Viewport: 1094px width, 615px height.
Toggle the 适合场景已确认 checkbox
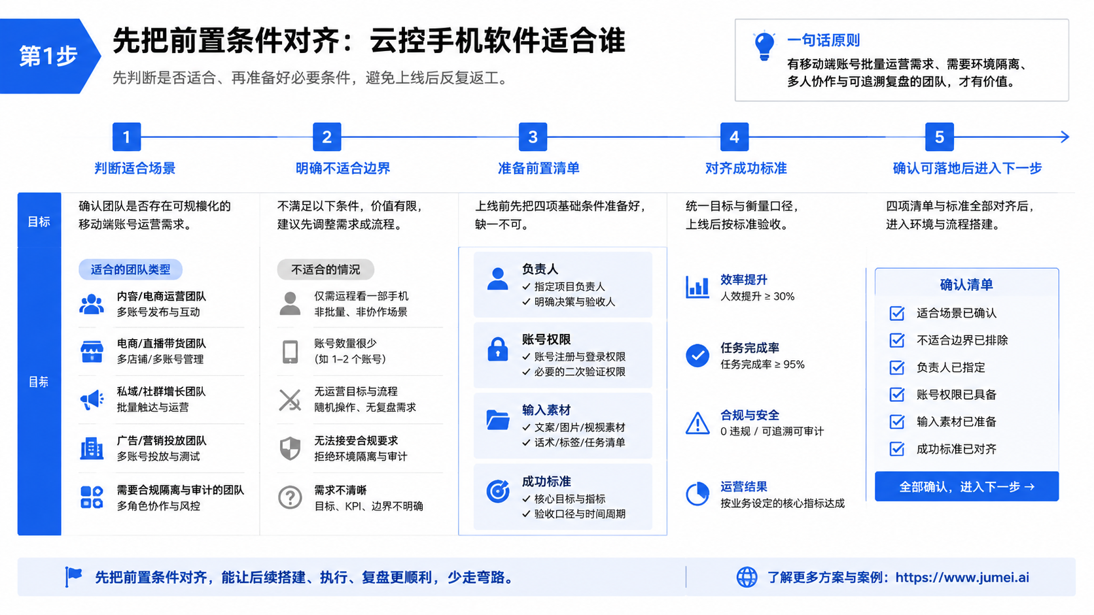tap(897, 313)
